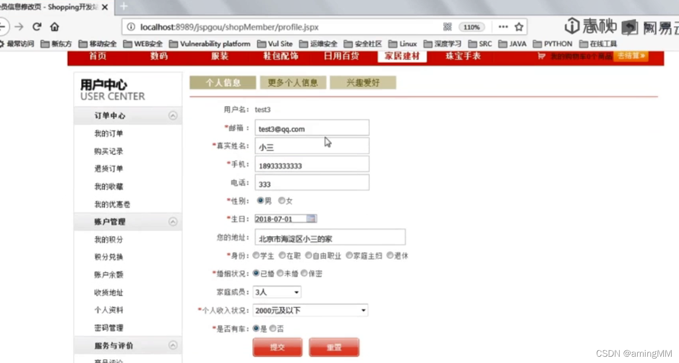Open the Vul Site bookmark folder

click(x=275, y=44)
